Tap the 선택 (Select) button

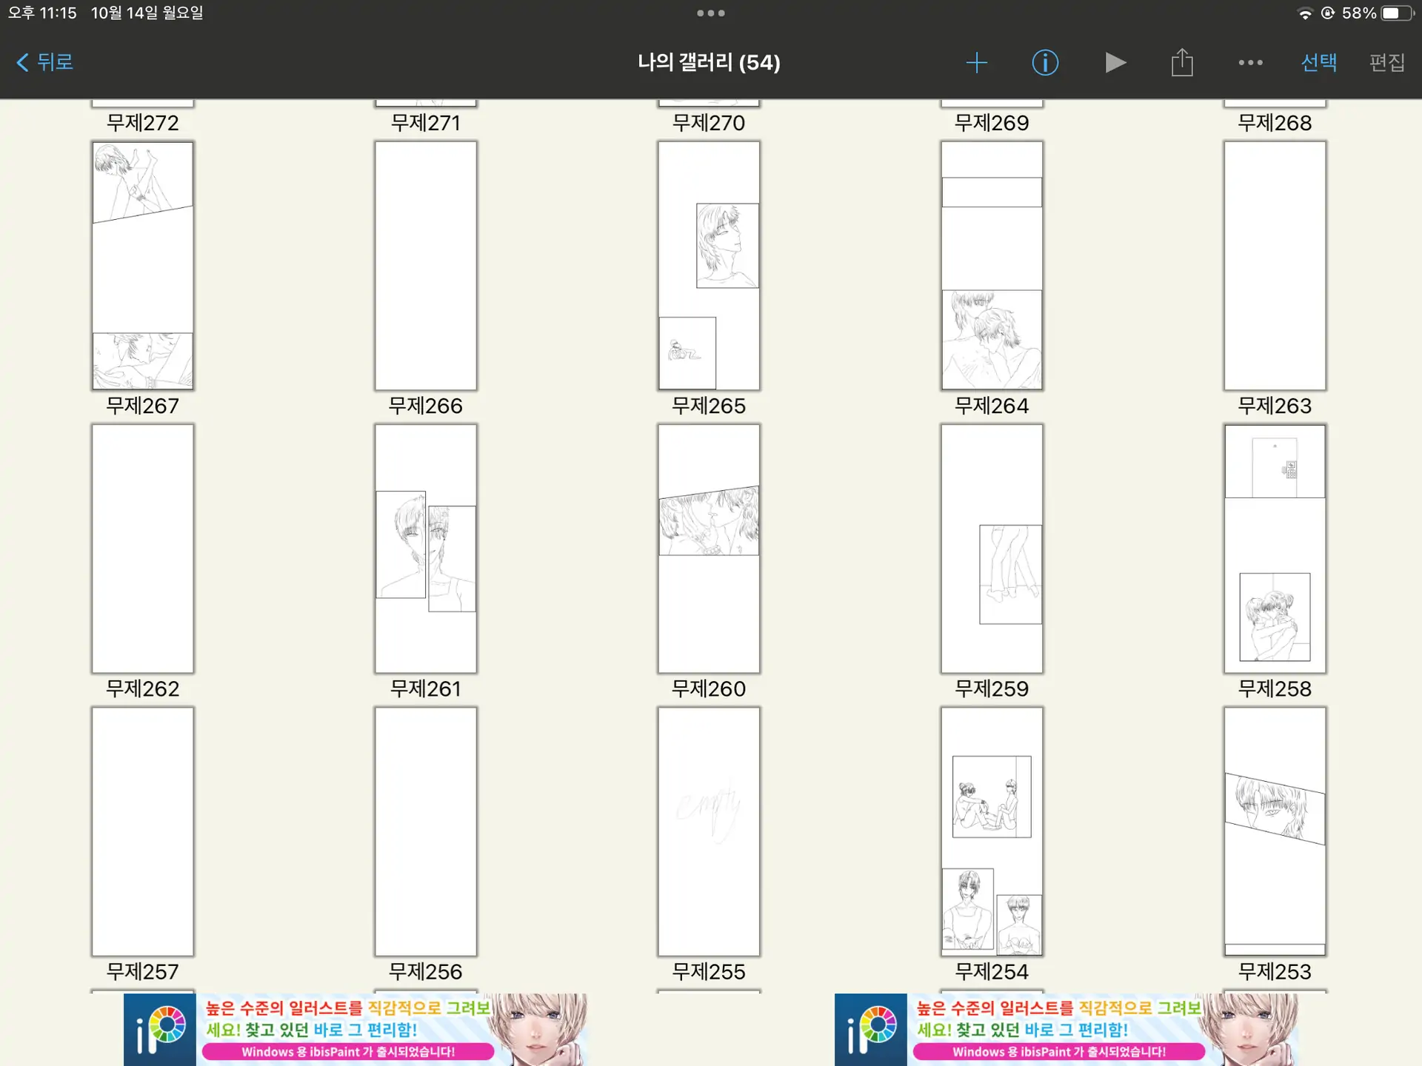pyautogui.click(x=1319, y=62)
